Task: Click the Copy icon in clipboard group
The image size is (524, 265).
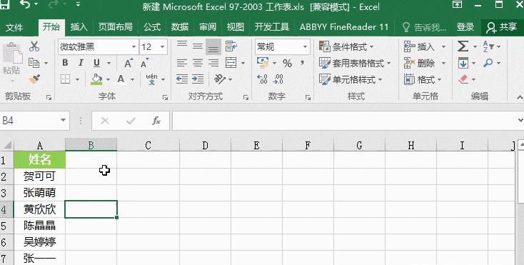Action: pos(34,62)
